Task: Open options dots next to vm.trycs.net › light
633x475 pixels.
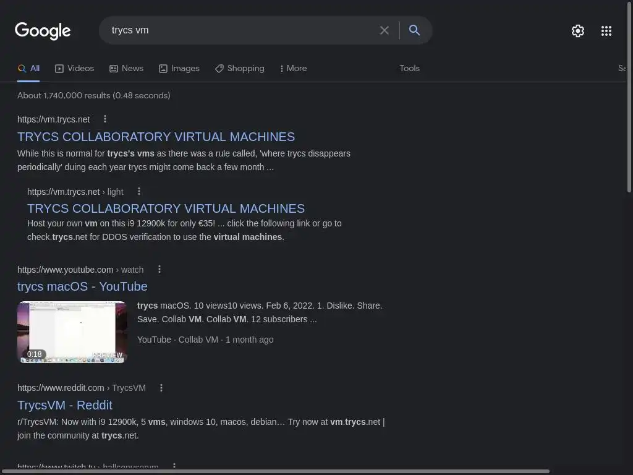Action: click(139, 191)
